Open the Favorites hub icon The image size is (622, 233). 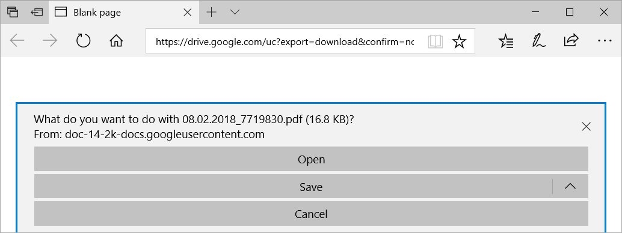(506, 41)
